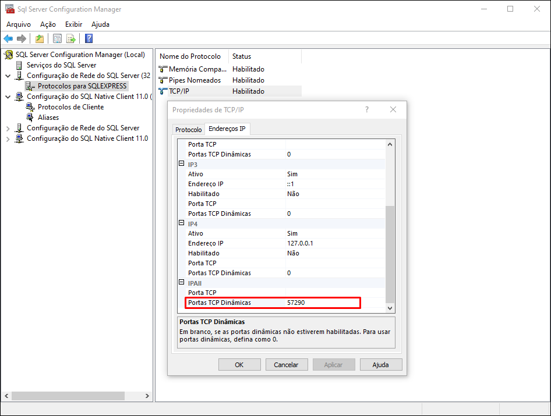Viewport: 551px width, 416px height.
Task: Select the Aliases node in tree
Action: click(x=48, y=118)
